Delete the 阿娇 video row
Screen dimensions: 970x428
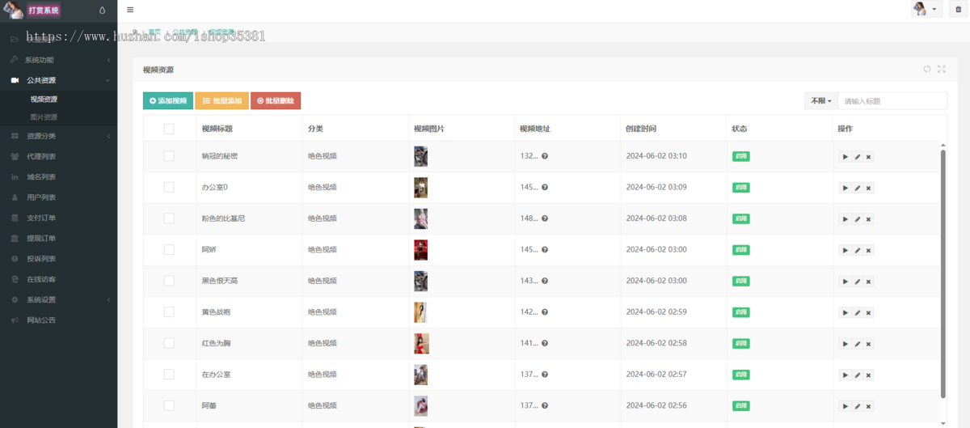pos(868,250)
